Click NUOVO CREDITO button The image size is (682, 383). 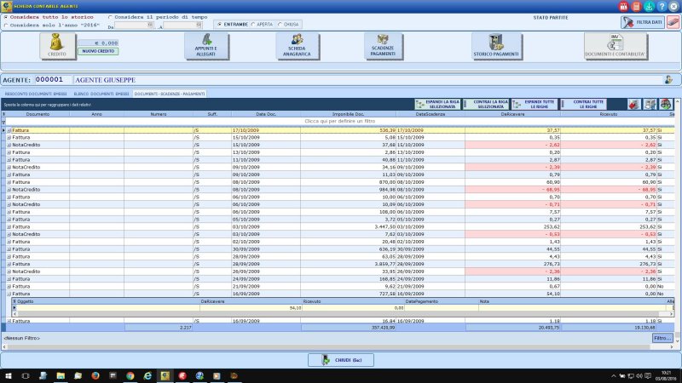click(x=98, y=51)
